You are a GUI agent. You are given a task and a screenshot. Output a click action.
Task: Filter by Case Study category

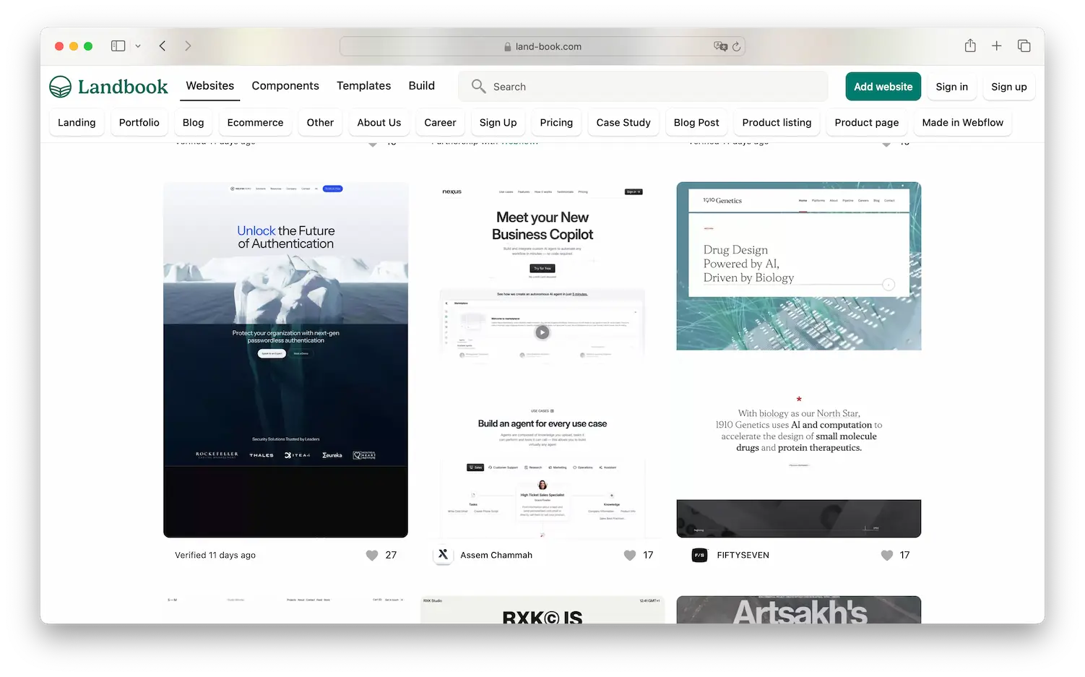(x=623, y=123)
